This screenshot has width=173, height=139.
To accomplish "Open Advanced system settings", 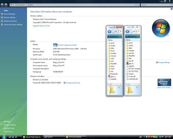I will pos(13,25).
